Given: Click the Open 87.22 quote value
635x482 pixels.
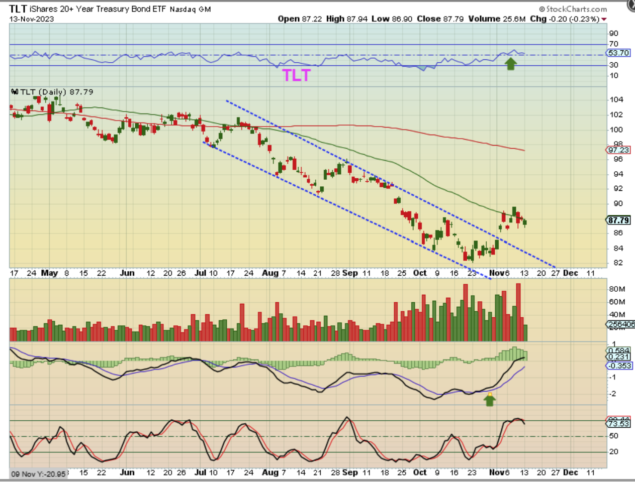Looking at the screenshot, I should (300, 19).
